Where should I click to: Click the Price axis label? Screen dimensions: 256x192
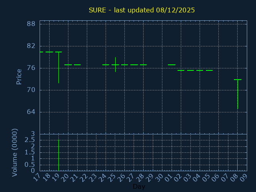pos(19,76)
